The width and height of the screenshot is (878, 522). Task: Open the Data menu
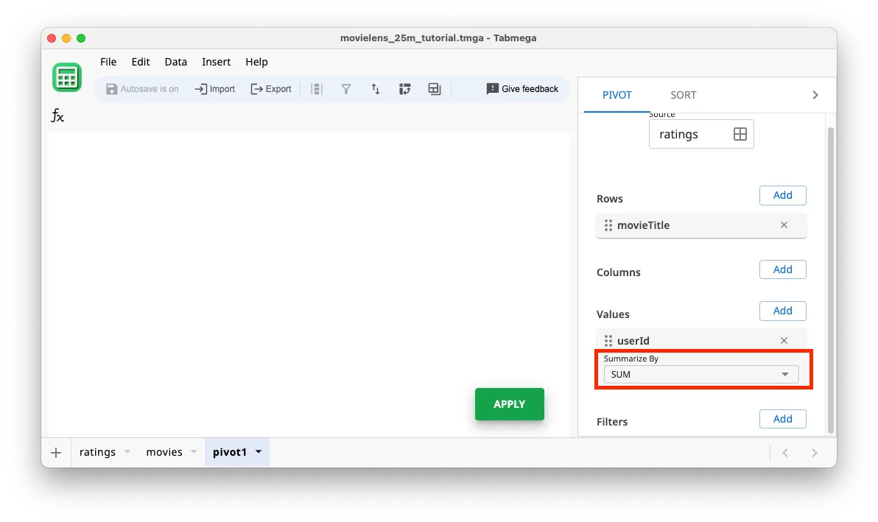coord(175,62)
